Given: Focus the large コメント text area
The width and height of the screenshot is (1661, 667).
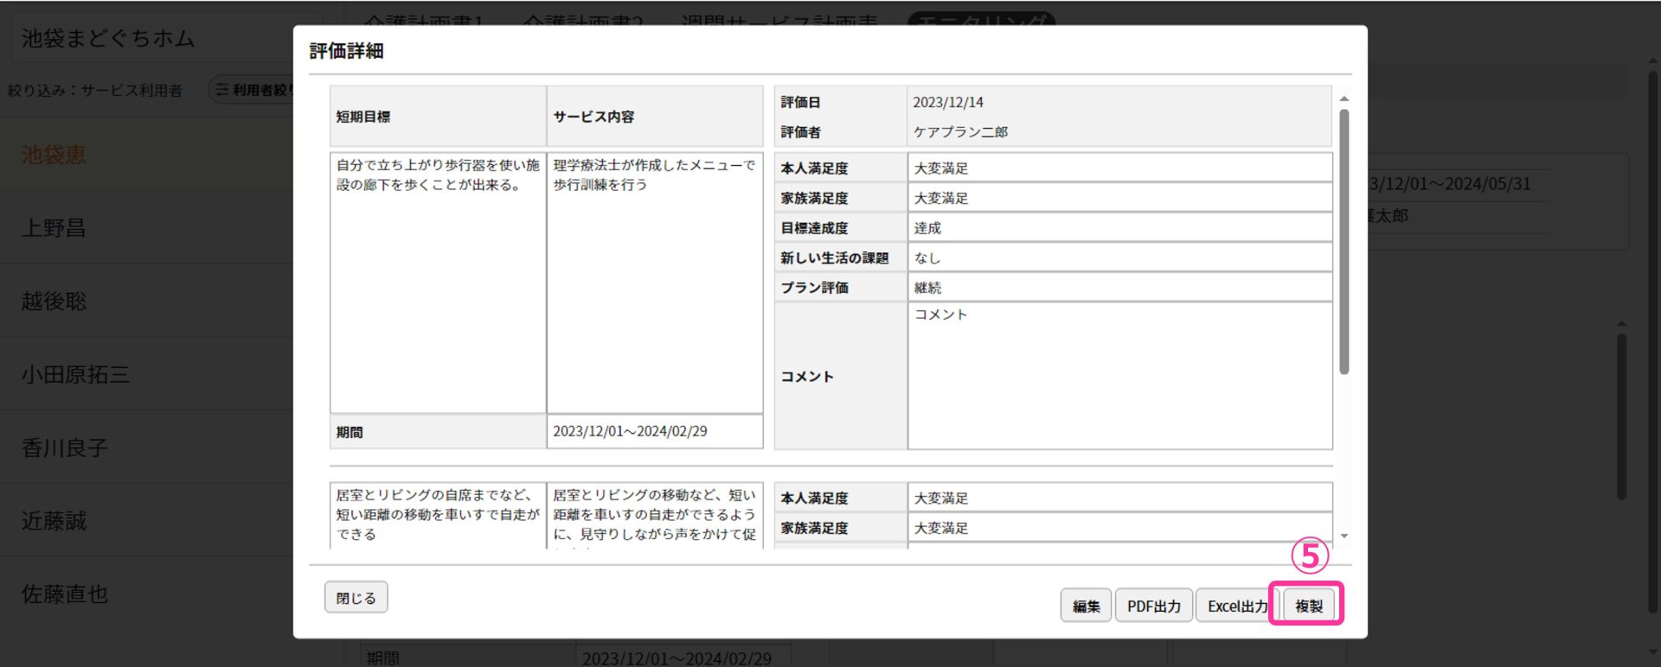Looking at the screenshot, I should point(1119,376).
